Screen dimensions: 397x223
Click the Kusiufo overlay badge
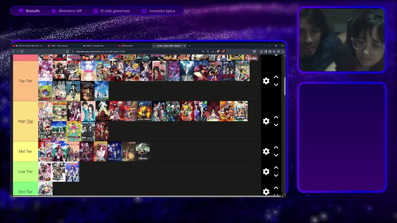29,11
